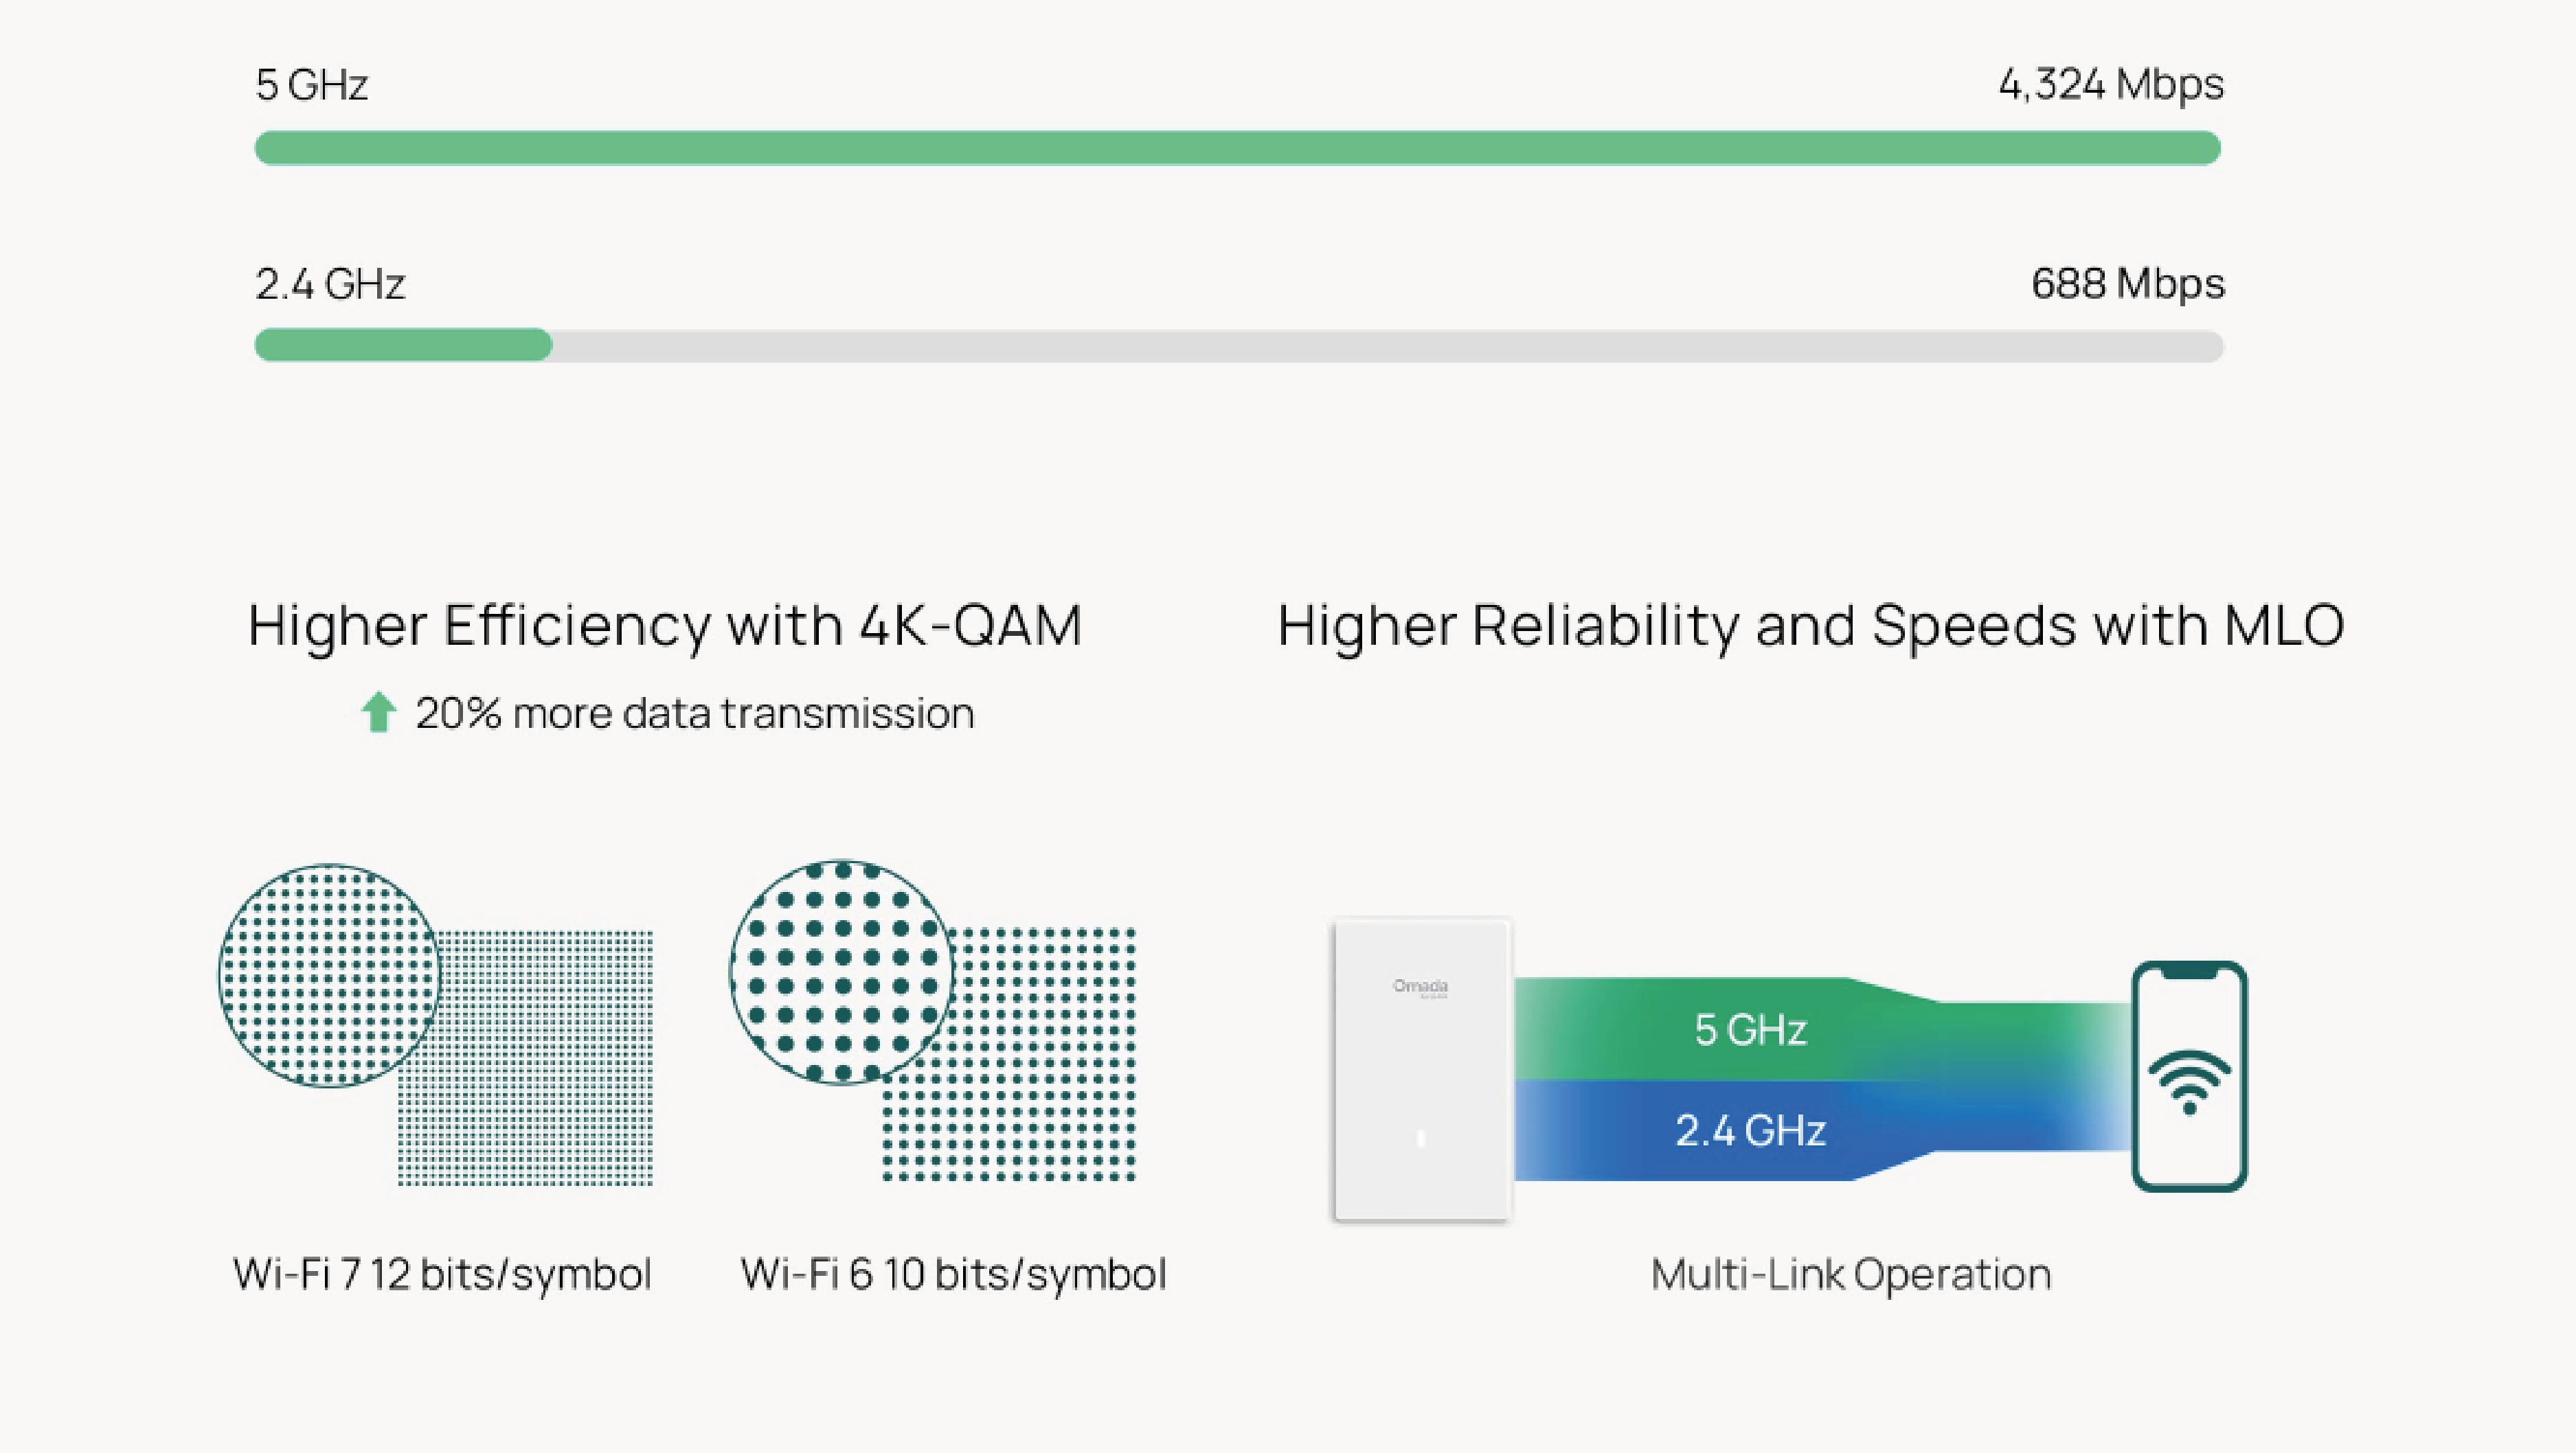Click the Wi-Fi 7 magnified circle graphic
Image resolution: width=2576 pixels, height=1453 pixels.
tap(329, 975)
